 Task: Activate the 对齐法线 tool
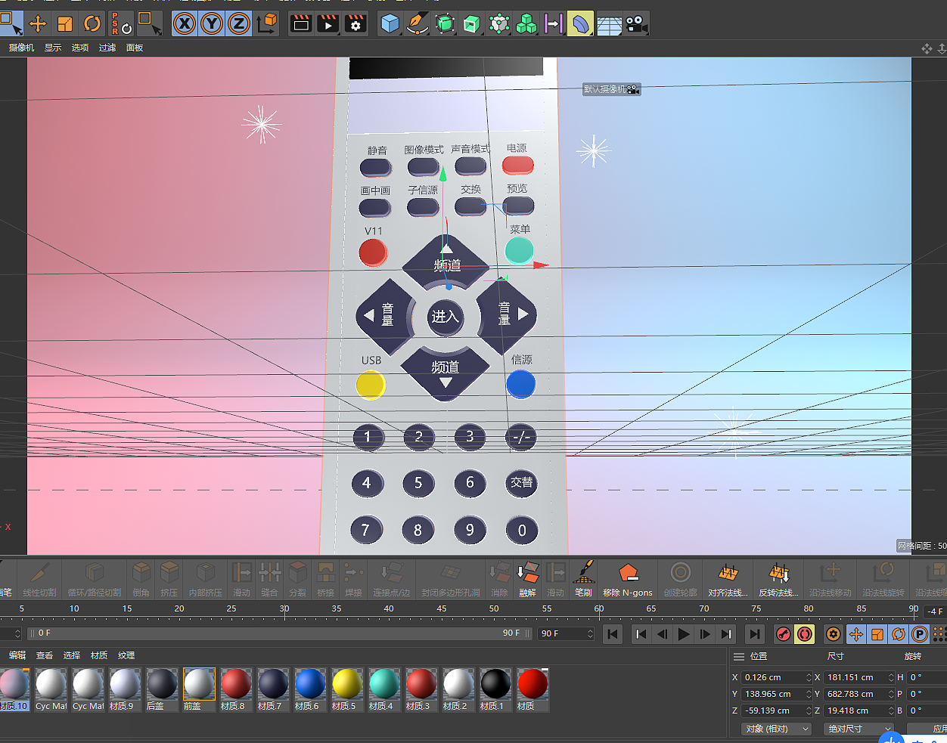tap(728, 578)
